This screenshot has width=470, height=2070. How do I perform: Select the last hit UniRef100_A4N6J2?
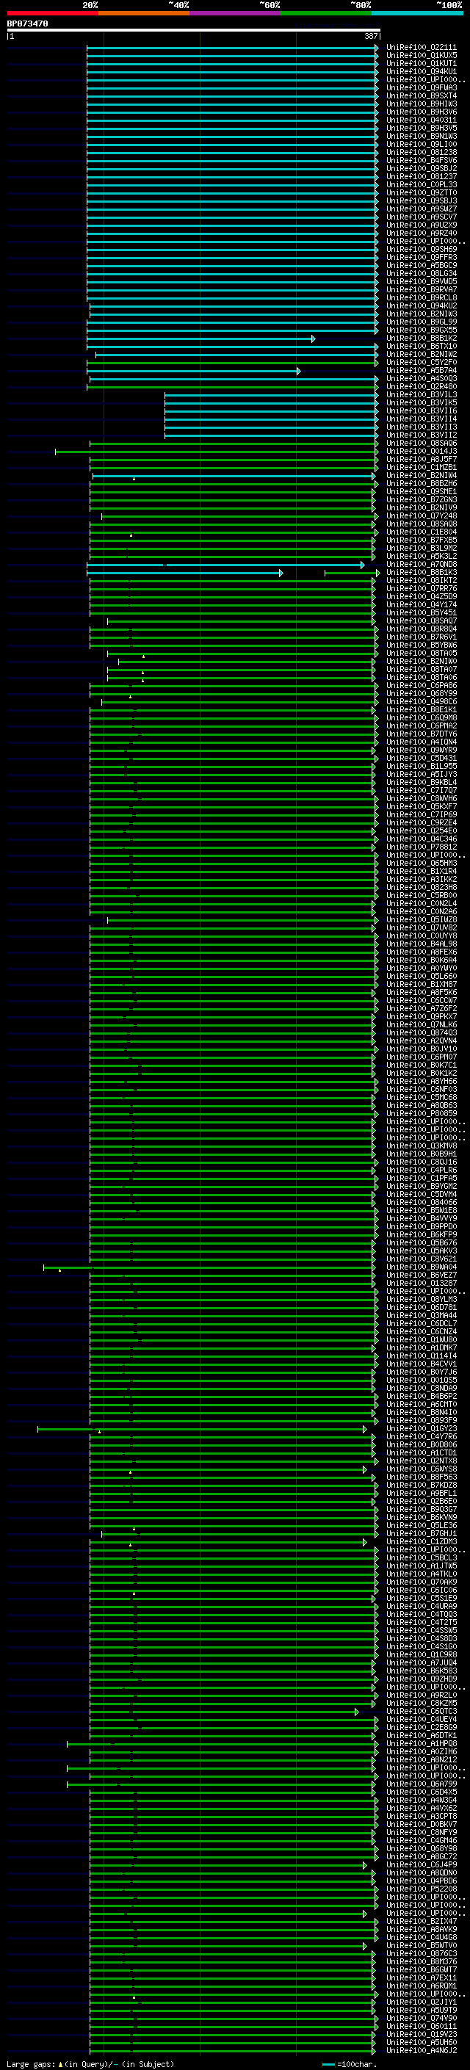point(422,2051)
